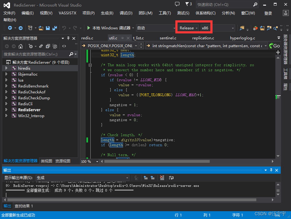Open the 调试(D) debug menu

126,13
